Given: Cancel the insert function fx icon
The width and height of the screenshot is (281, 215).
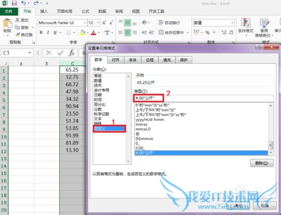Looking at the screenshot, I should (71, 53).
